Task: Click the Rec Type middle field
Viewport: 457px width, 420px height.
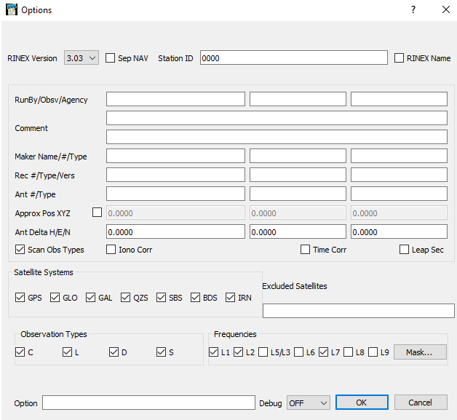Action: 298,175
